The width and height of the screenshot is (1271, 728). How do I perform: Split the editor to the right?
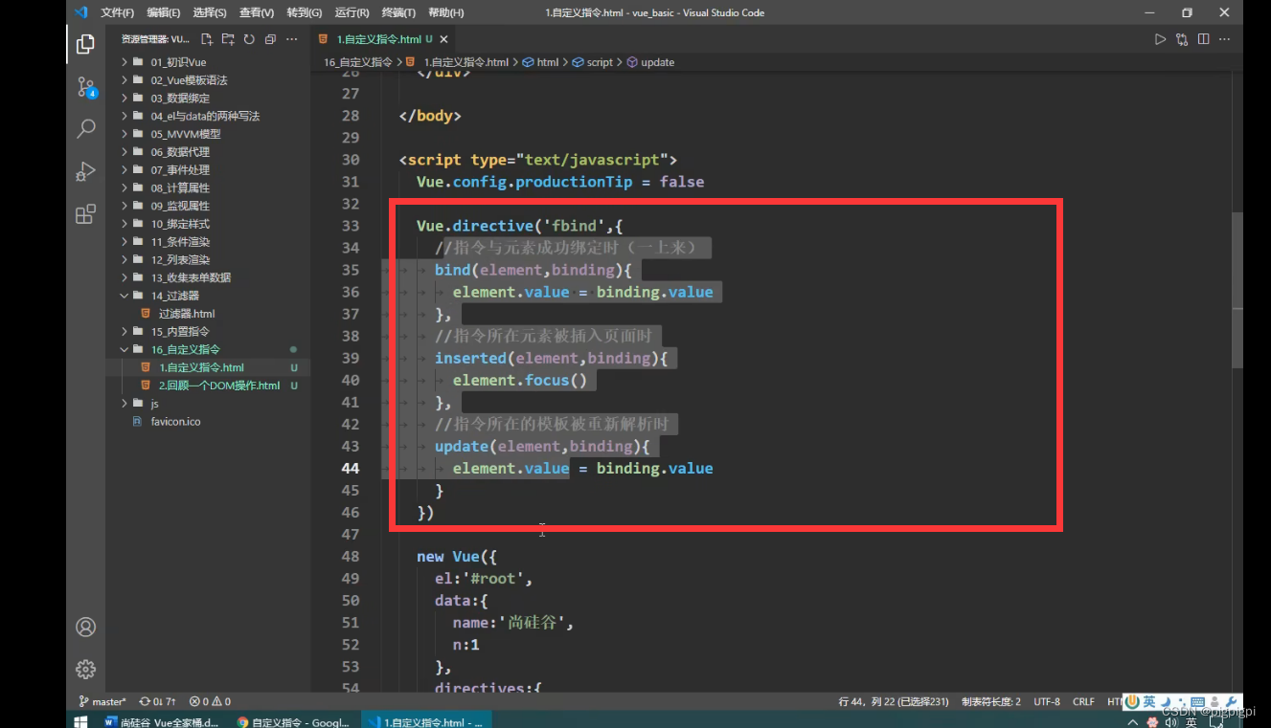tap(1203, 39)
